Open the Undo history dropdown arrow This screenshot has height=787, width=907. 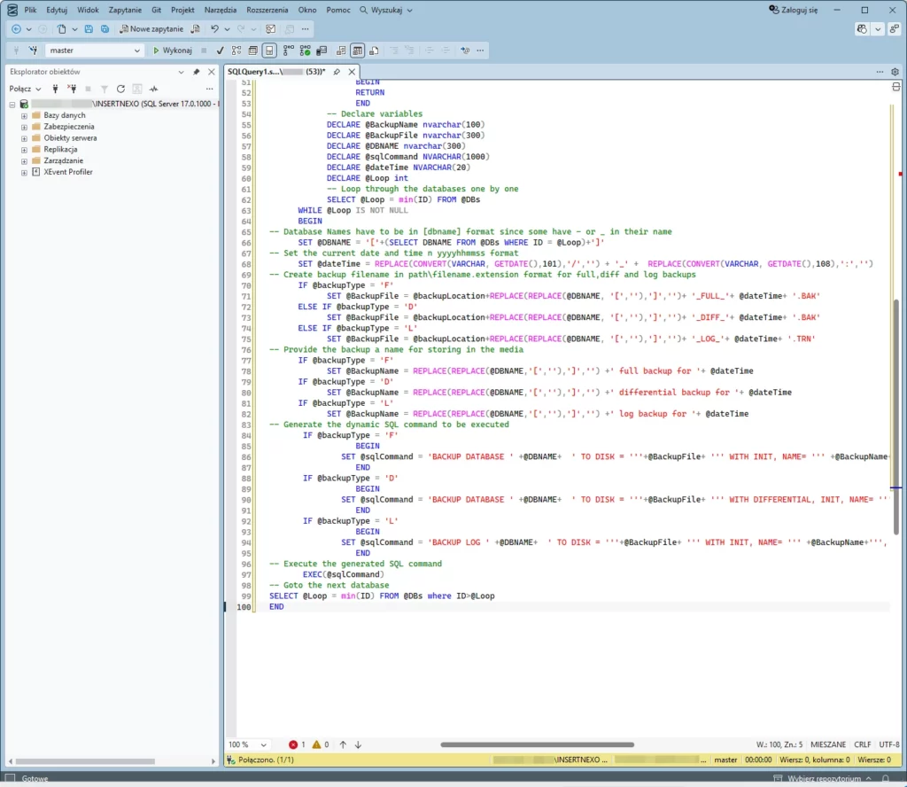click(x=228, y=29)
